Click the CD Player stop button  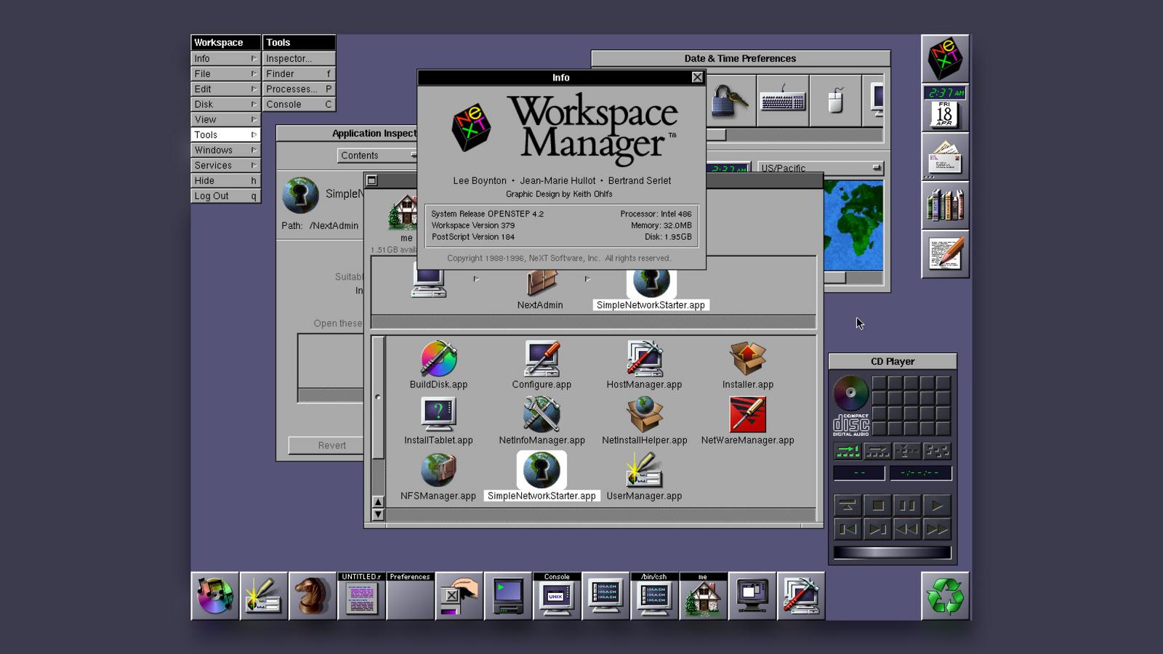click(x=877, y=505)
